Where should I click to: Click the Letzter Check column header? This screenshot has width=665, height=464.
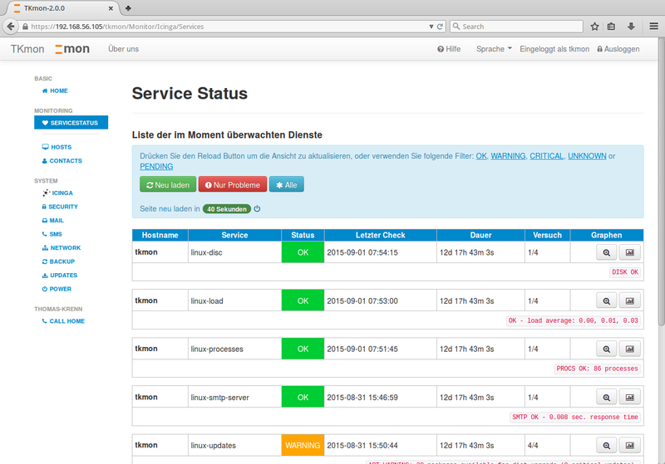pyautogui.click(x=381, y=235)
